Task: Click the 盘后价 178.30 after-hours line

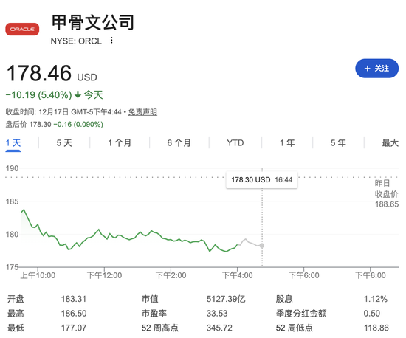Action: (55, 125)
